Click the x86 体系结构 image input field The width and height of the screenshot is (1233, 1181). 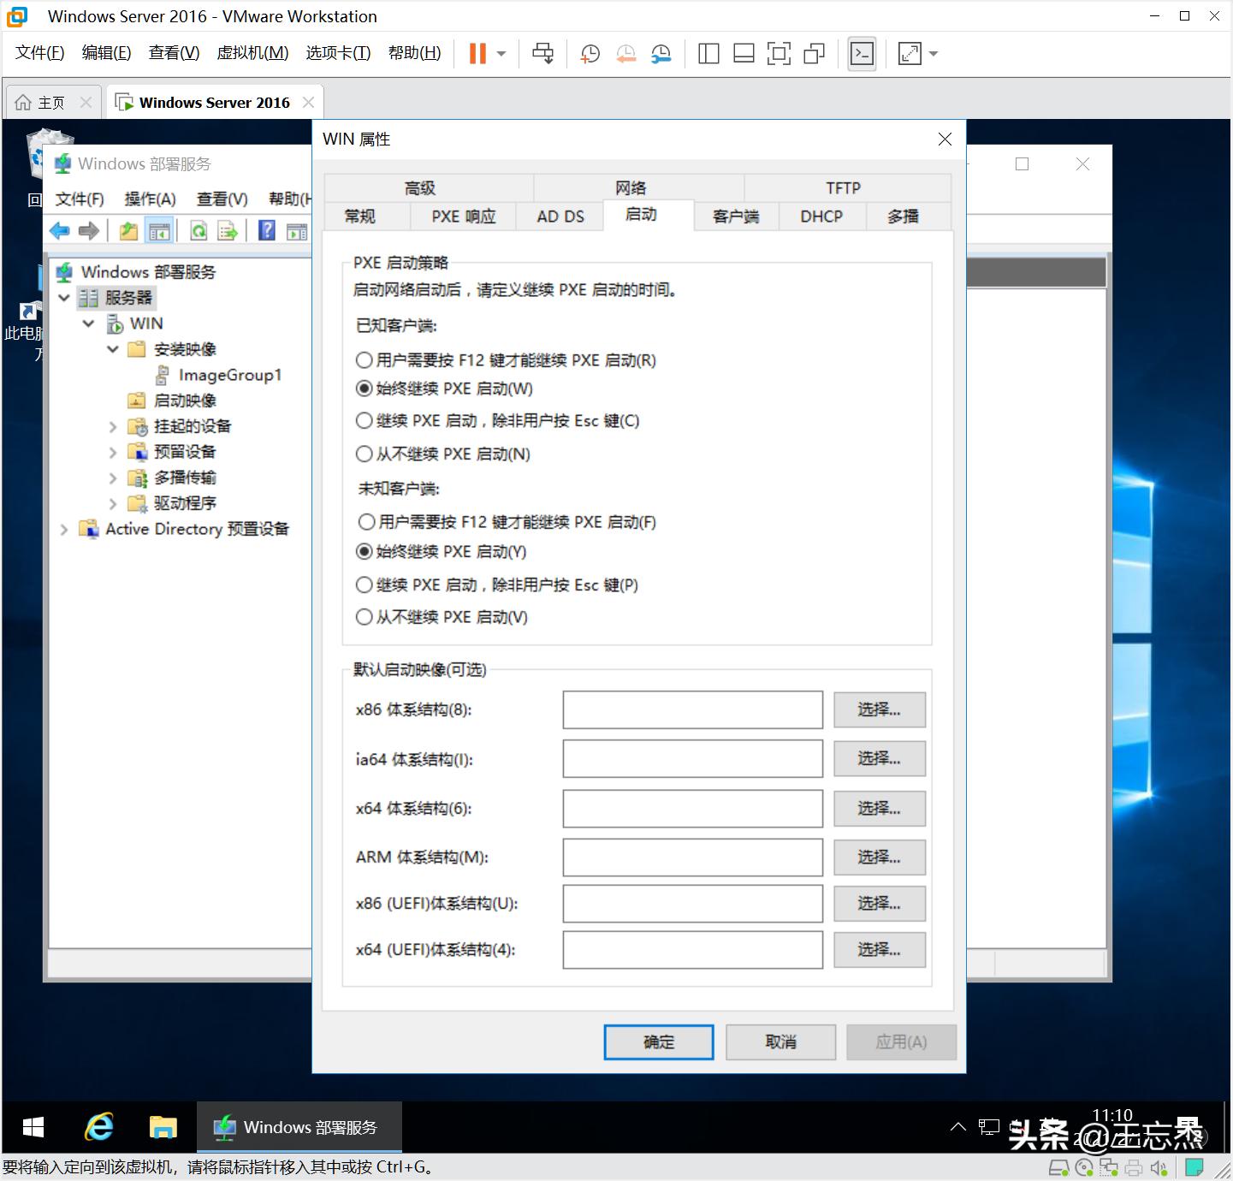(x=691, y=709)
